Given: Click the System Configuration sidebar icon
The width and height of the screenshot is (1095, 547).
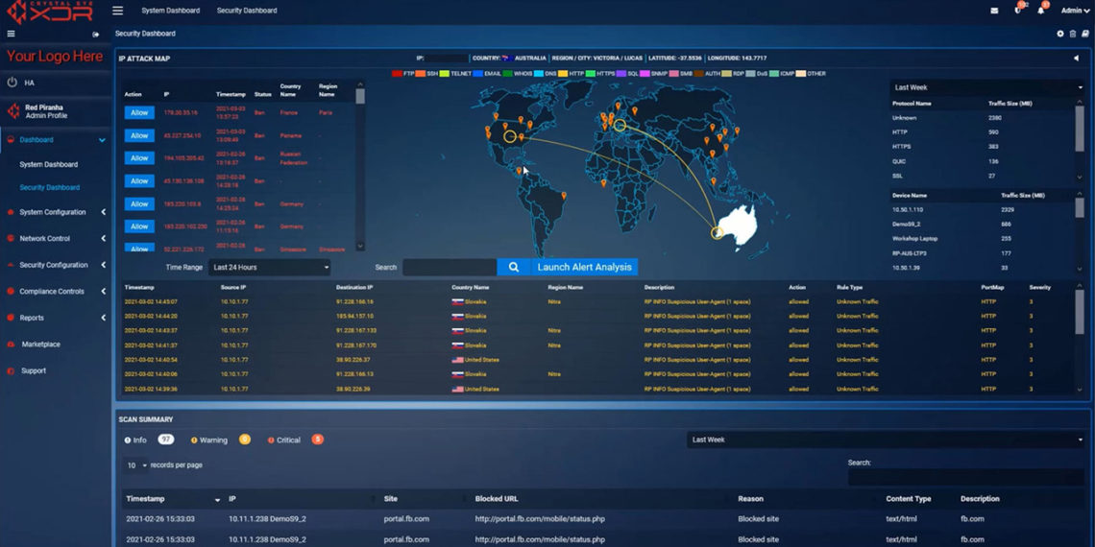Looking at the screenshot, I should click(11, 212).
